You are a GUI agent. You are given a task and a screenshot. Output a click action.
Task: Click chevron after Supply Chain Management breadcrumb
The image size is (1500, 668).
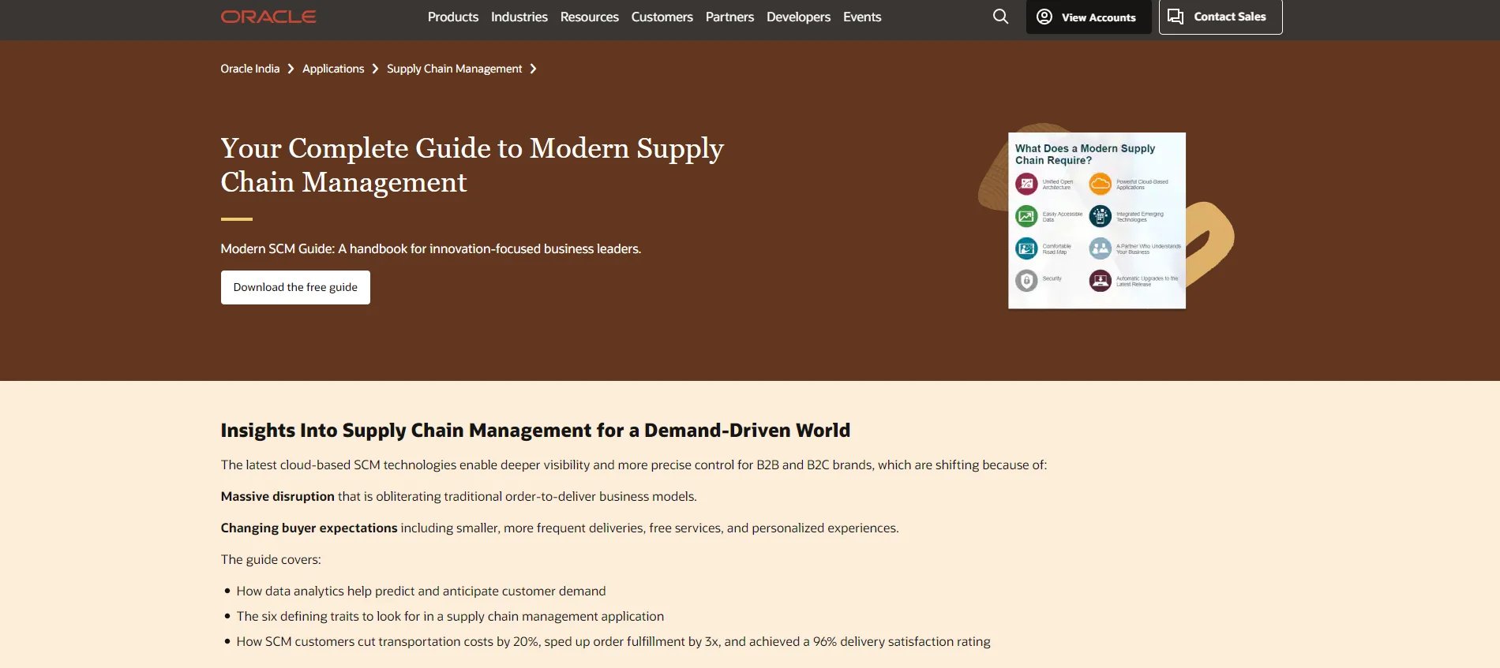coord(533,69)
